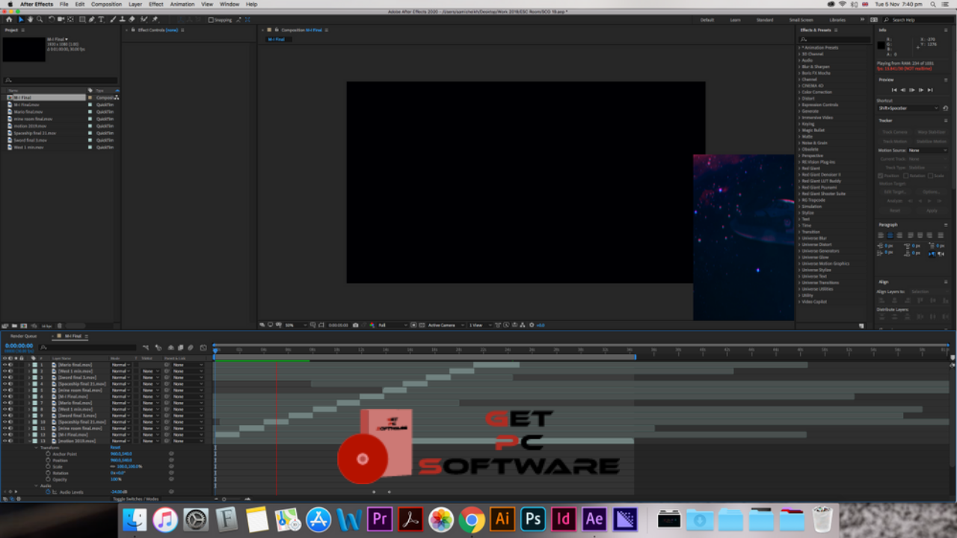Collapse the Transform group of layer 13
The width and height of the screenshot is (957, 538).
(36, 448)
